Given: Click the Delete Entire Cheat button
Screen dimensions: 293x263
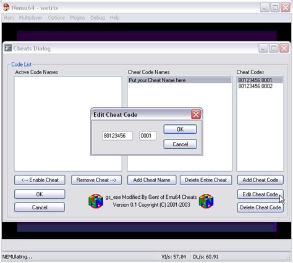Looking at the screenshot, I should [x=206, y=180].
